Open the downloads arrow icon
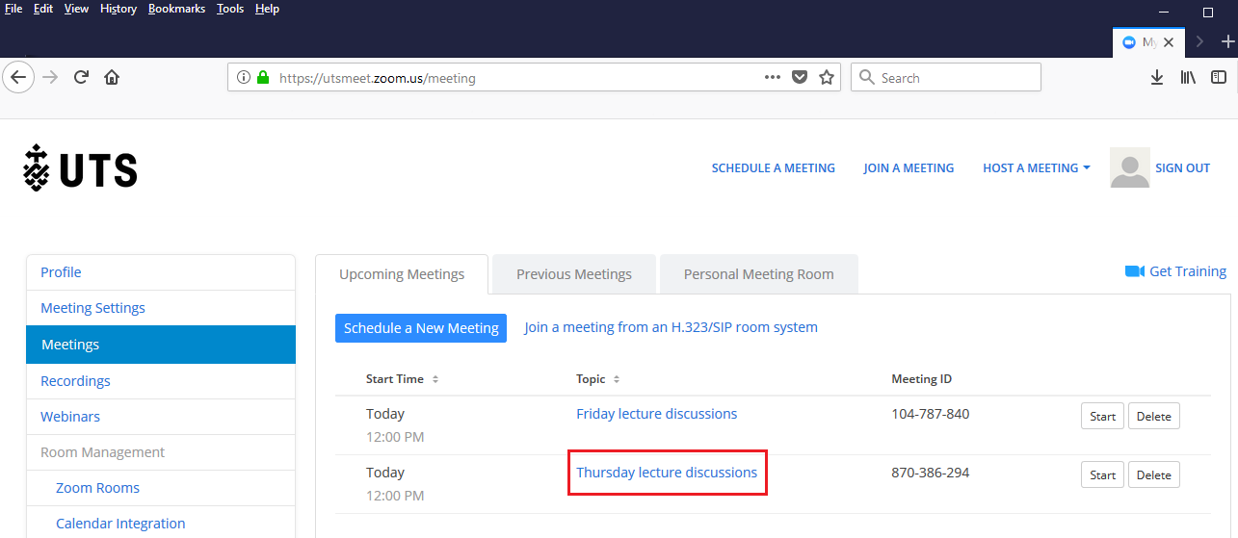 (1157, 77)
